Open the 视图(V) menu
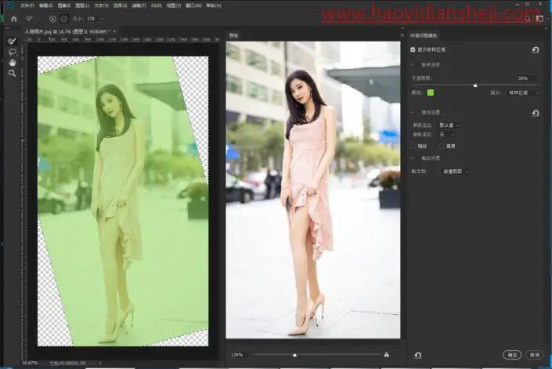The image size is (552, 369). 174,5
